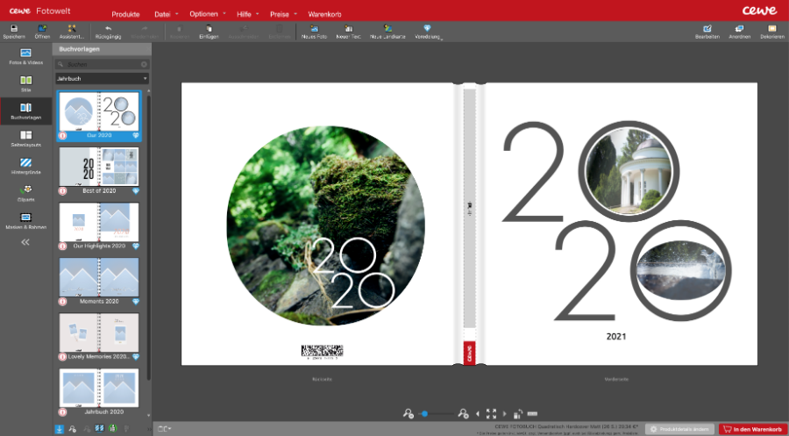This screenshot has width=789, height=436.
Task: Zoom out with magnifier minus icon
Action: coord(408,414)
